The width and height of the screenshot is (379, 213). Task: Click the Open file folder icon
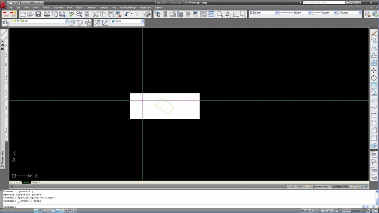pyautogui.click(x=31, y=14)
